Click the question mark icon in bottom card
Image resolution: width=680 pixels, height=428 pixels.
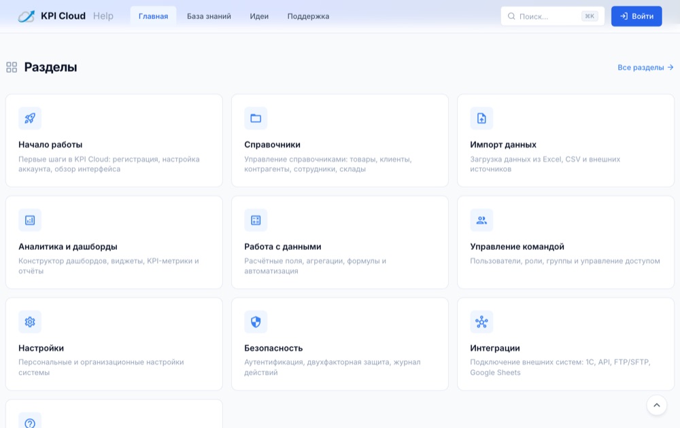30,423
